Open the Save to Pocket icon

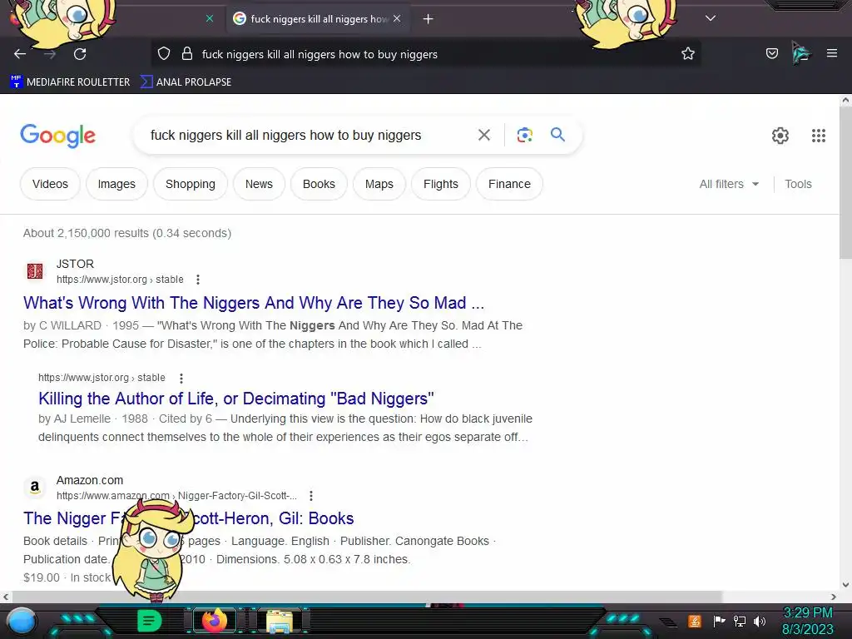click(771, 53)
